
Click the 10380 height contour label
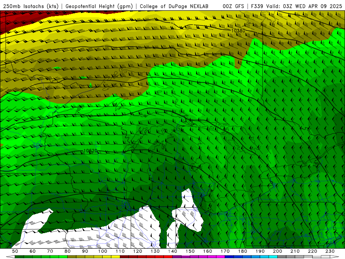[x=238, y=31]
